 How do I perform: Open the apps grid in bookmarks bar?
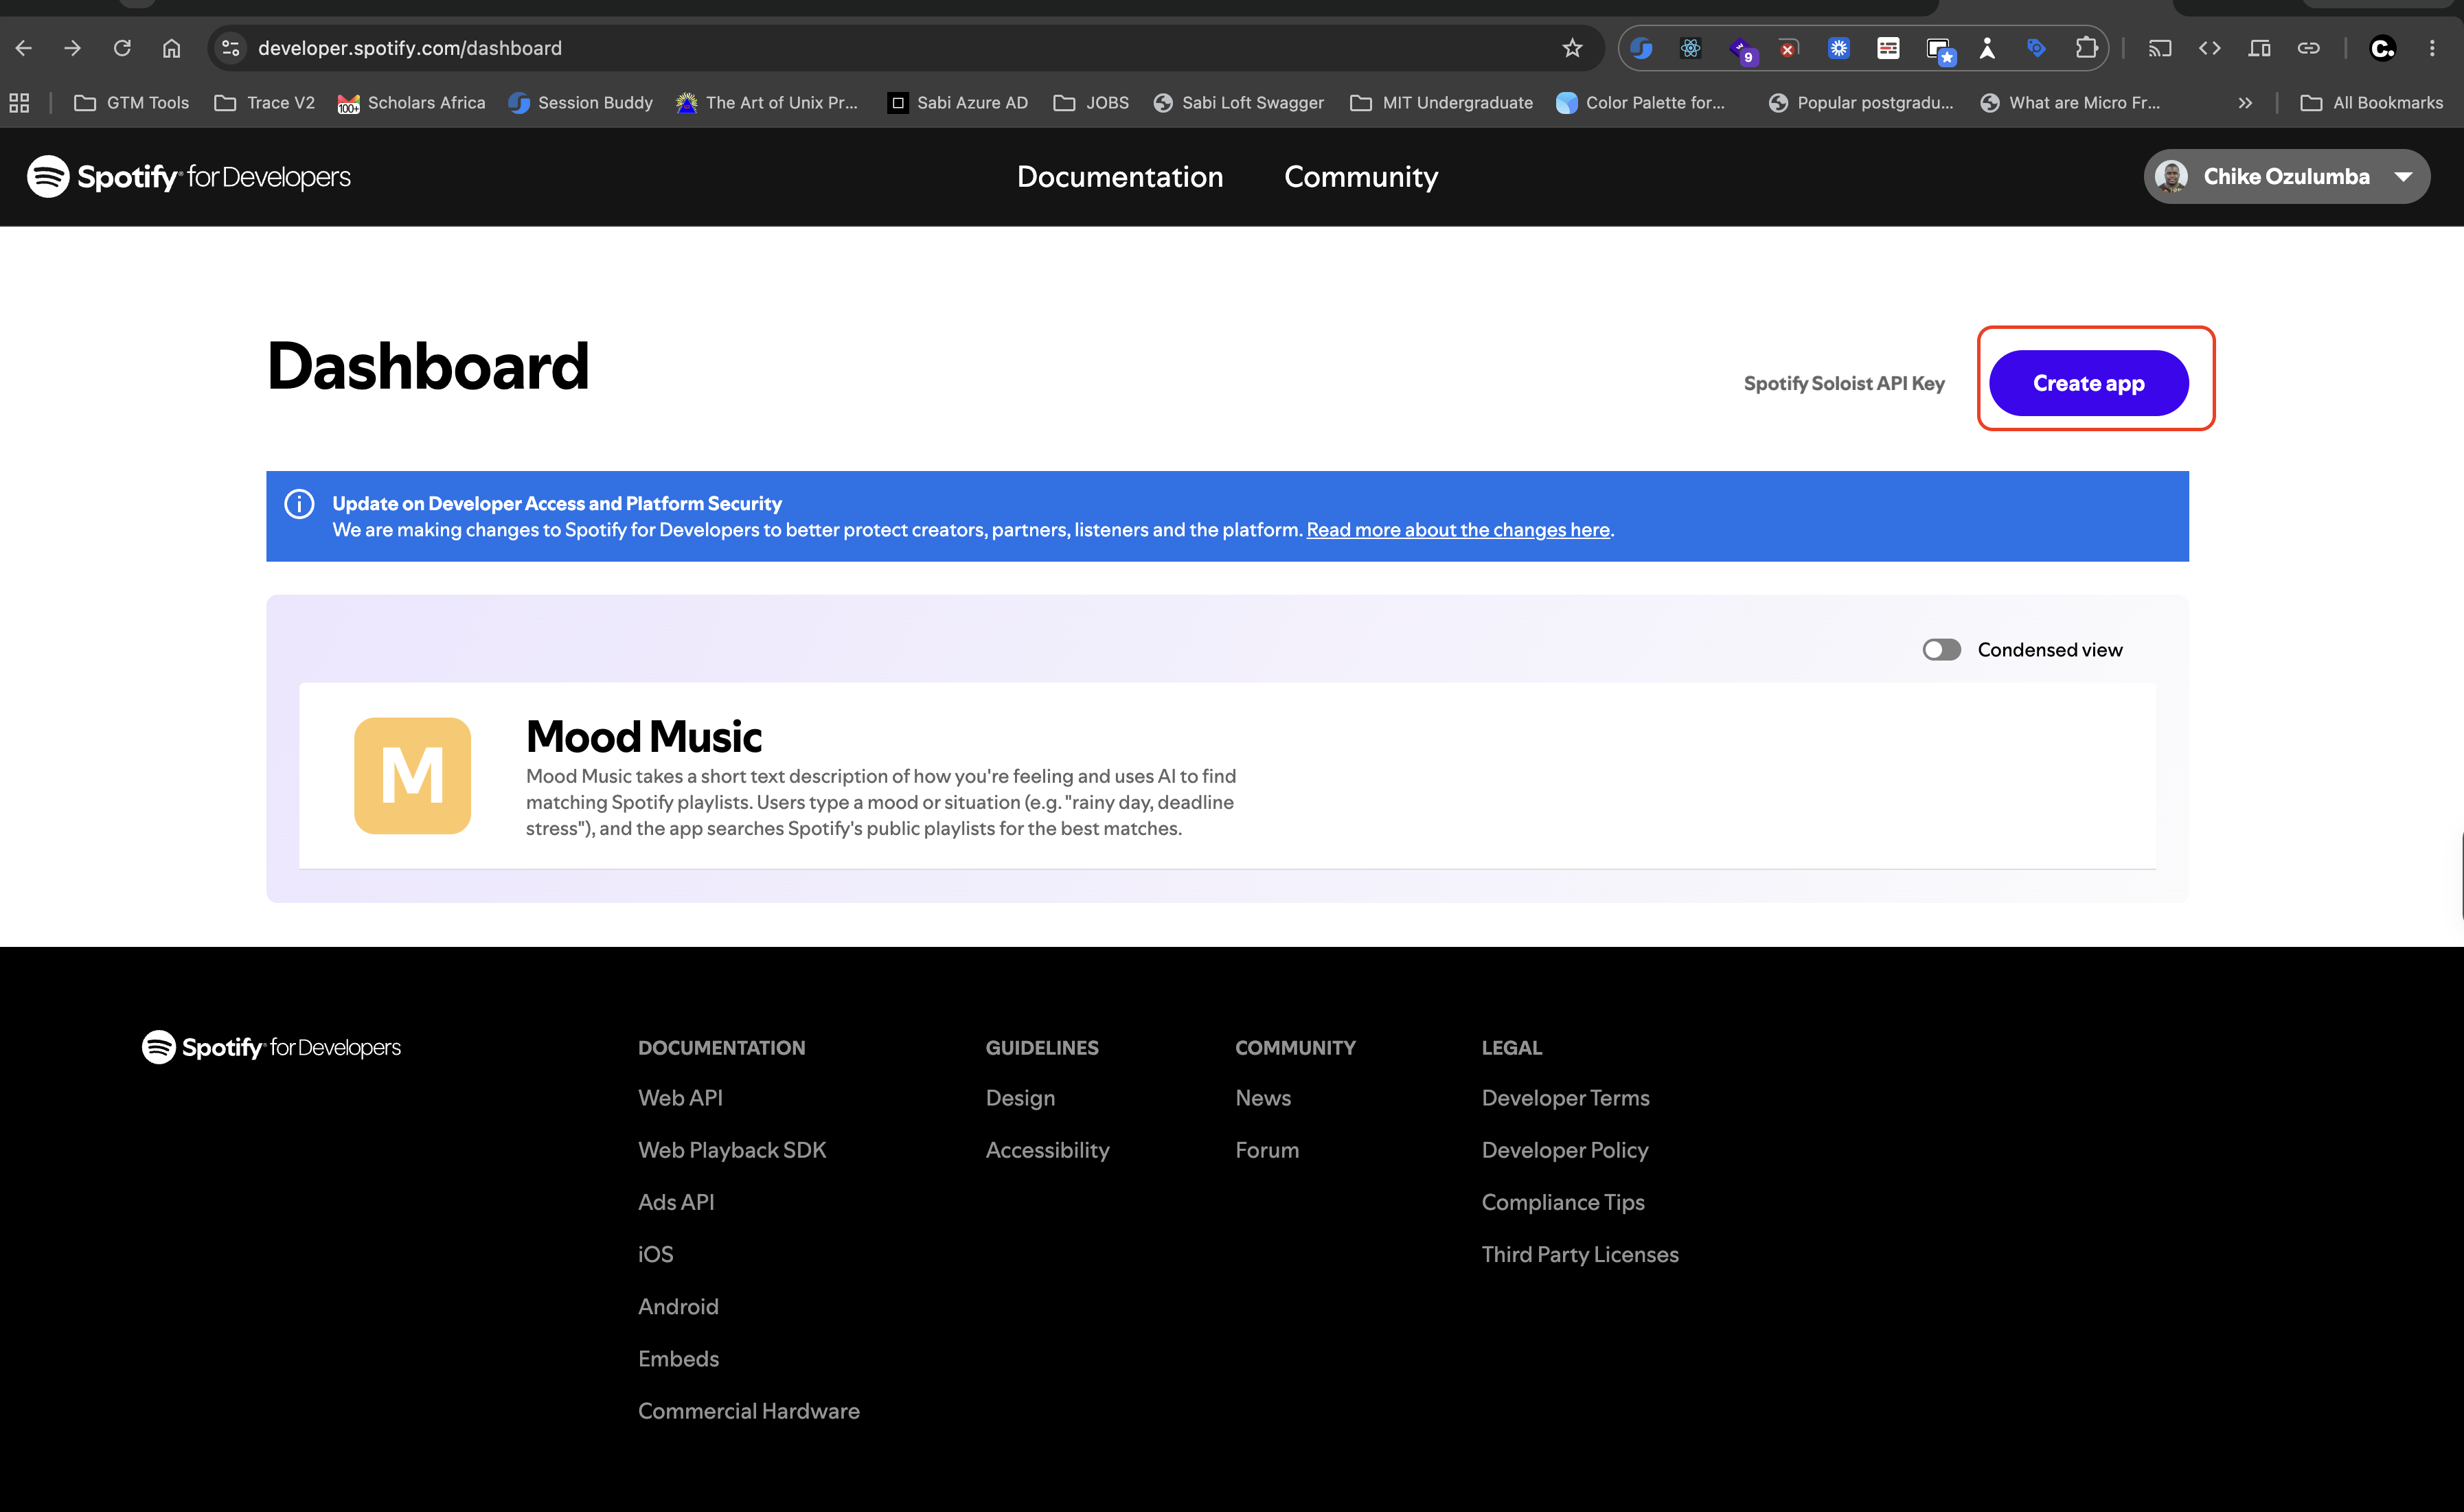pyautogui.click(x=19, y=103)
